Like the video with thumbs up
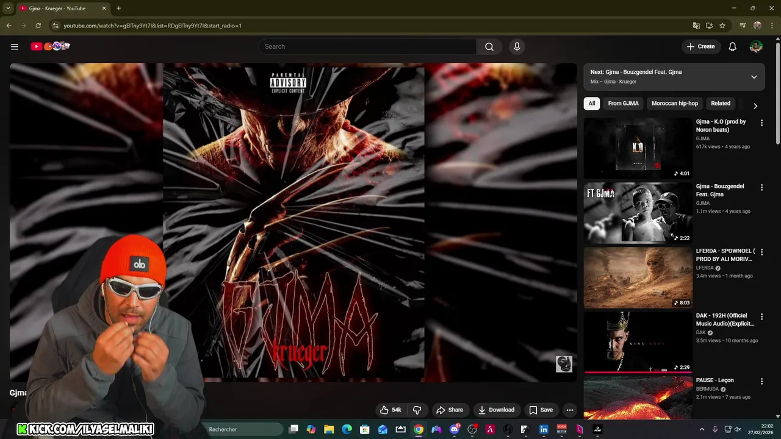The width and height of the screenshot is (781, 439). (390, 410)
